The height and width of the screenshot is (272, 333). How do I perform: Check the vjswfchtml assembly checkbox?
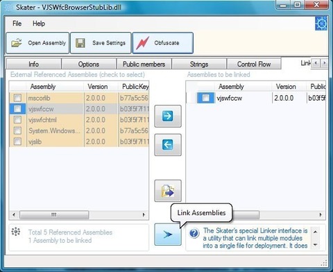tap(17, 119)
